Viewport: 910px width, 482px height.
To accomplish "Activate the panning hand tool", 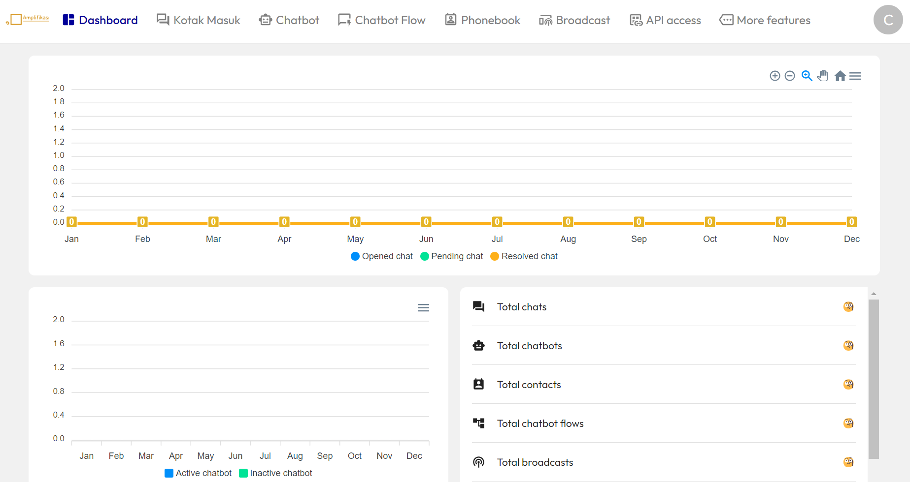I will tap(823, 76).
